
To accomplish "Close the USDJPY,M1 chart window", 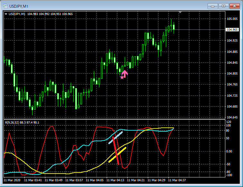I will [234, 6].
